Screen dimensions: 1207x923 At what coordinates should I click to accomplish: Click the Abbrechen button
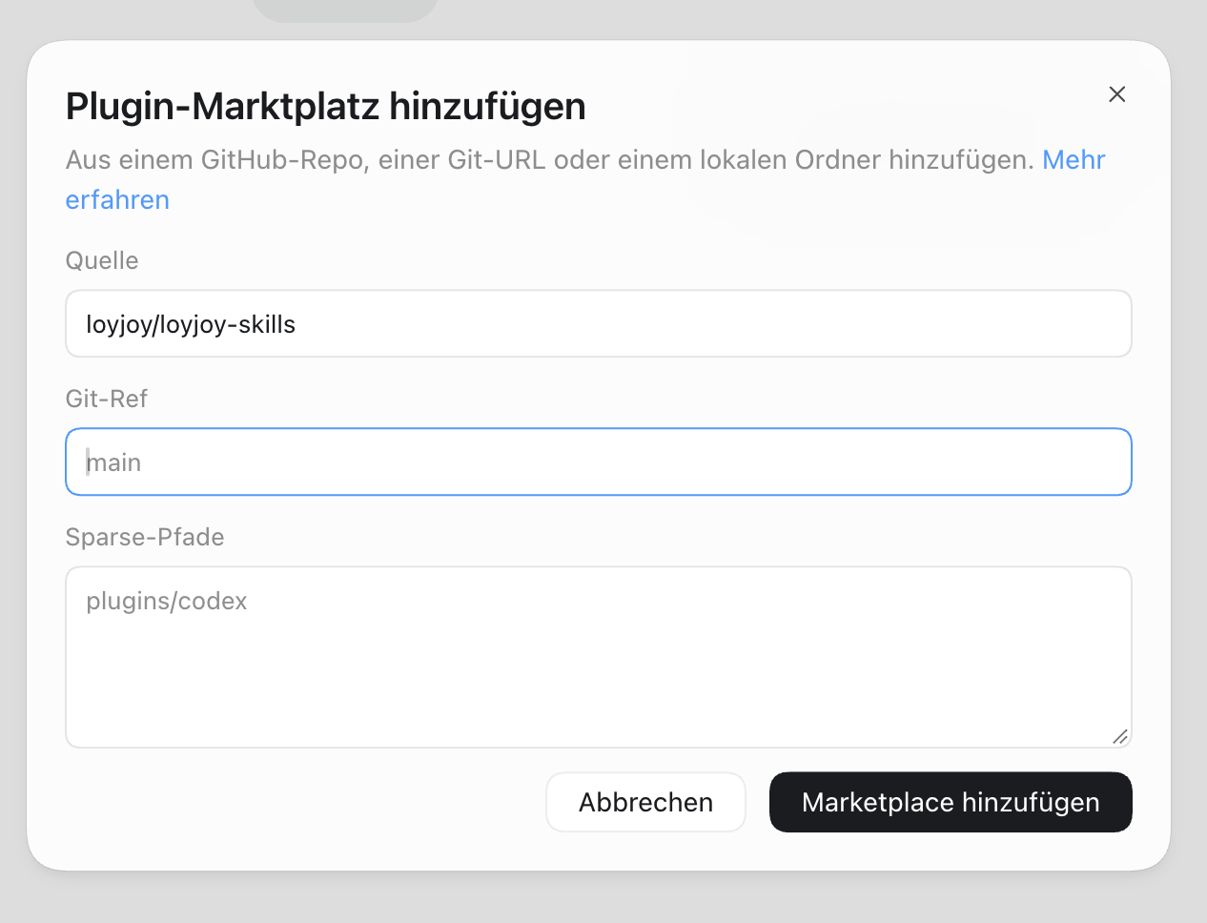tap(645, 803)
